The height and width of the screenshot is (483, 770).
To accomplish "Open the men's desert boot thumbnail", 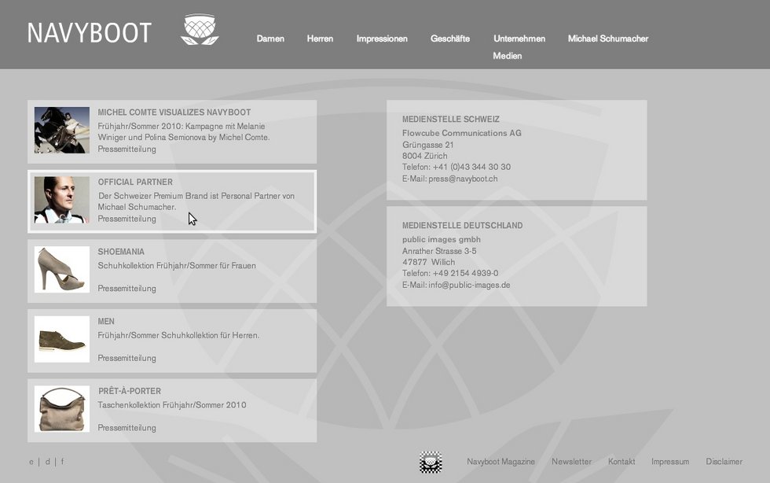I will pos(62,339).
